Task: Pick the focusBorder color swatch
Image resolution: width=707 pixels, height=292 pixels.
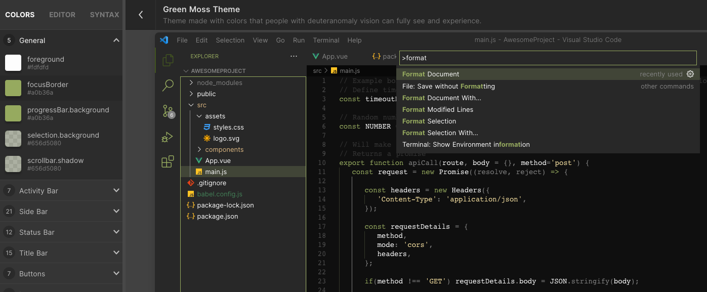Action: point(13,88)
